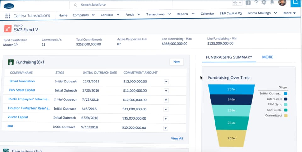Click the global actions plus icon
Image resolution: width=302 pixels, height=152 pixels.
click(x=248, y=3)
